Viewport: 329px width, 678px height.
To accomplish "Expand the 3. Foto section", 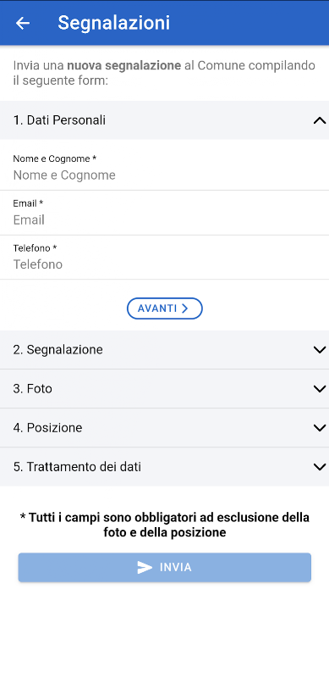I will pos(164,389).
